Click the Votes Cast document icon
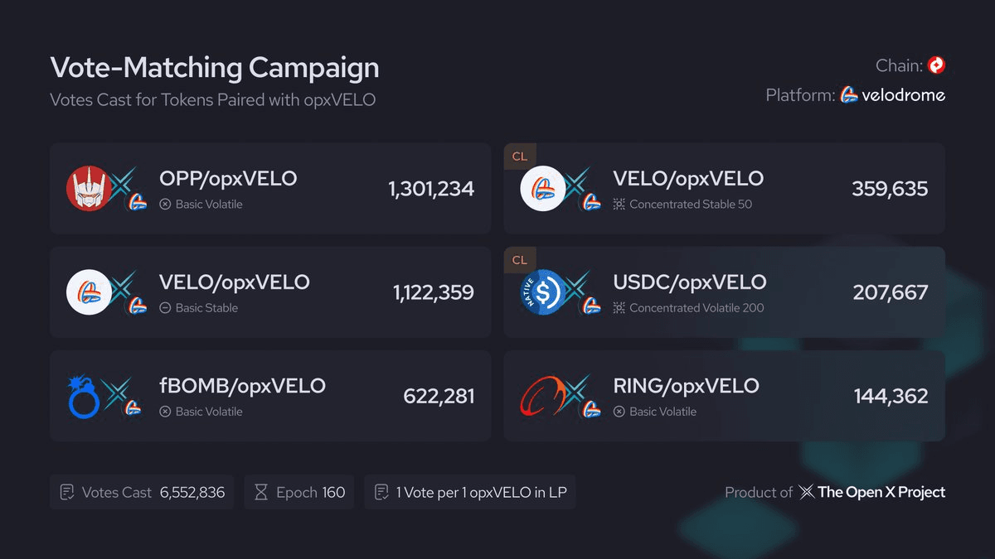Screen dimensions: 995x559 point(67,492)
